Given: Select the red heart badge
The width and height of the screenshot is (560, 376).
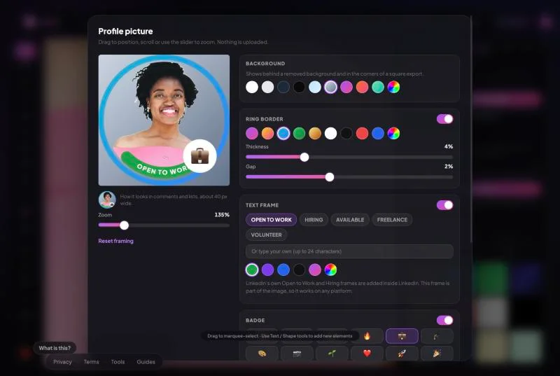Looking at the screenshot, I should [367, 354].
